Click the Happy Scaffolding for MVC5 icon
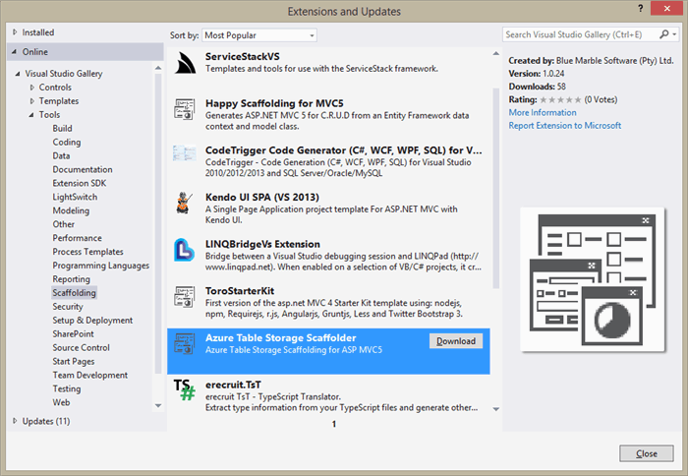This screenshot has height=476, width=688. pos(185,109)
